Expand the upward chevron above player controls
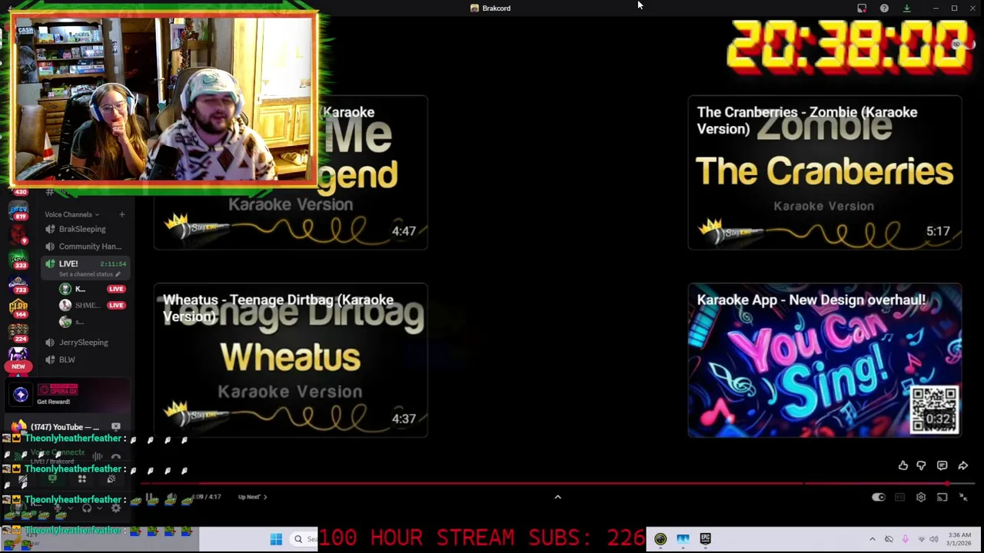This screenshot has height=553, width=984. click(x=558, y=497)
